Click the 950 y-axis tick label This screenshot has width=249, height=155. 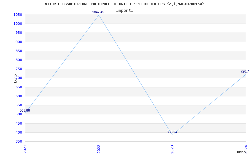coord(19,33)
